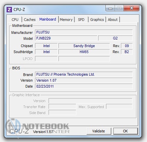Confirm with the OK button

126,131
